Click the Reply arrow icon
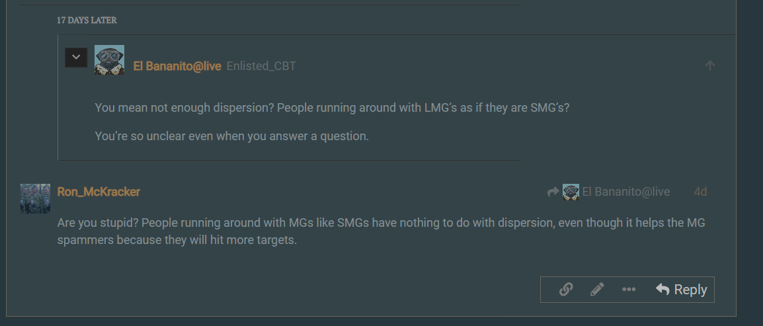The height and width of the screenshot is (326, 763). 663,290
